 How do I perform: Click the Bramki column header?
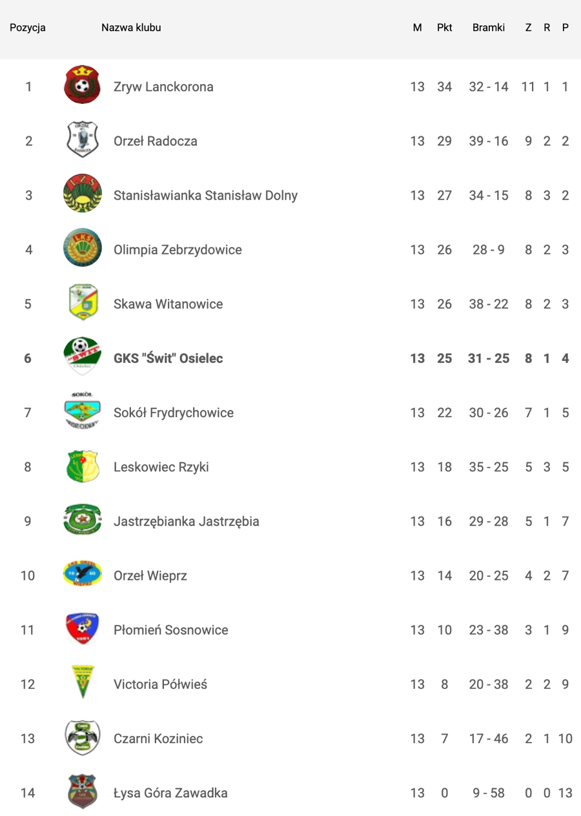pos(489,28)
